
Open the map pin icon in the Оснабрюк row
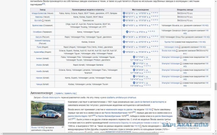pos(127,32)
